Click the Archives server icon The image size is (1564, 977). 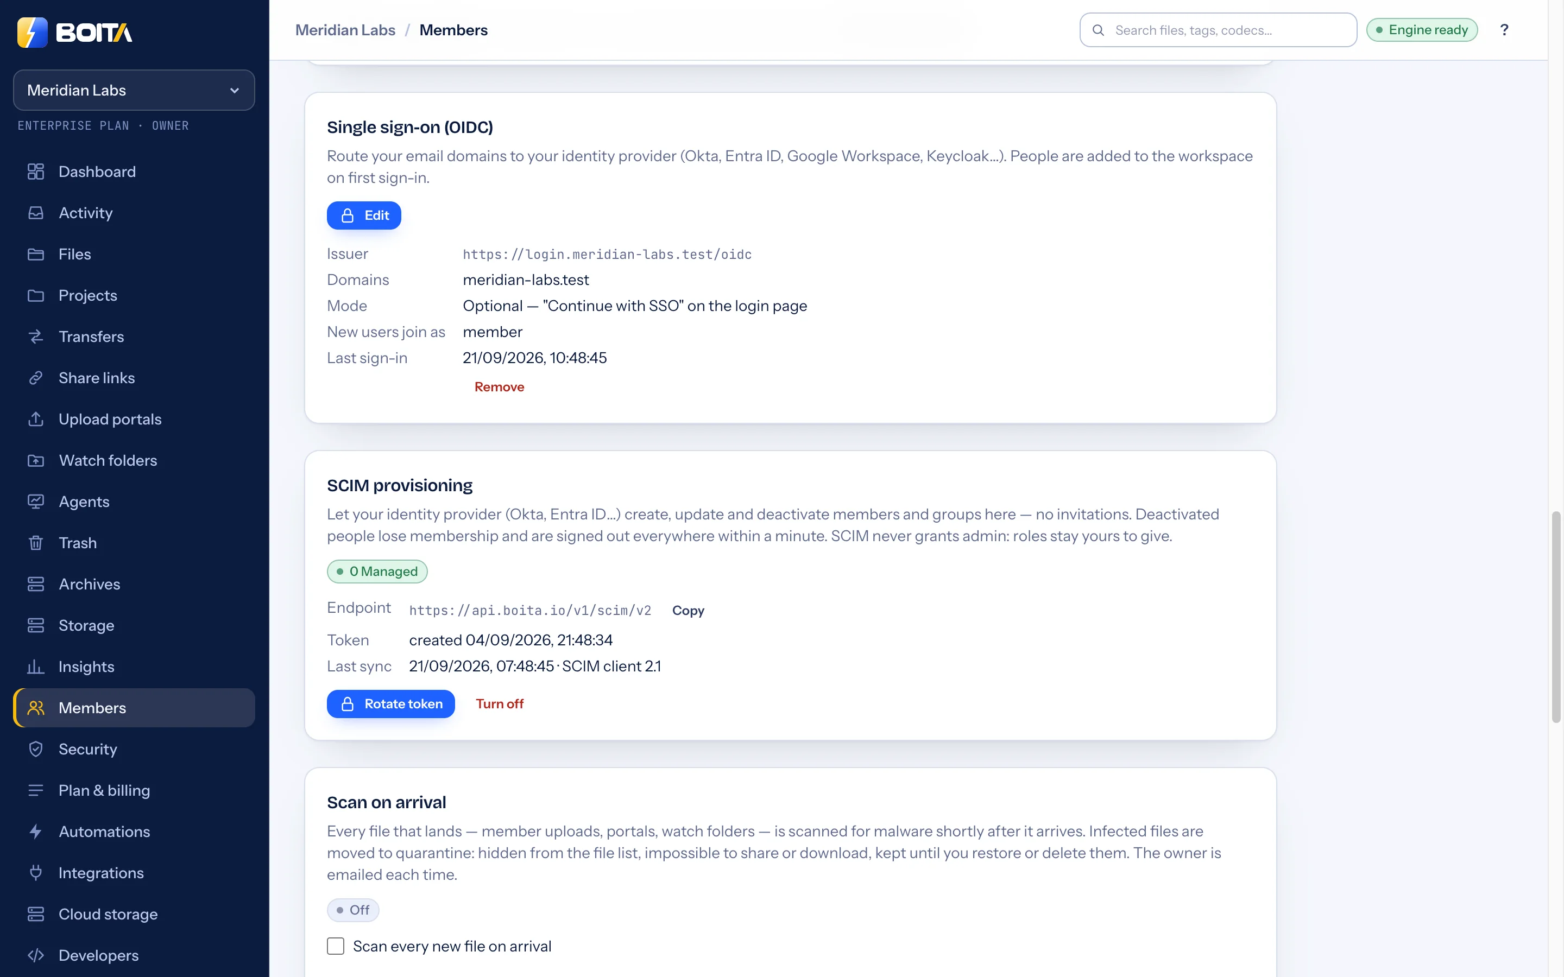(x=35, y=584)
